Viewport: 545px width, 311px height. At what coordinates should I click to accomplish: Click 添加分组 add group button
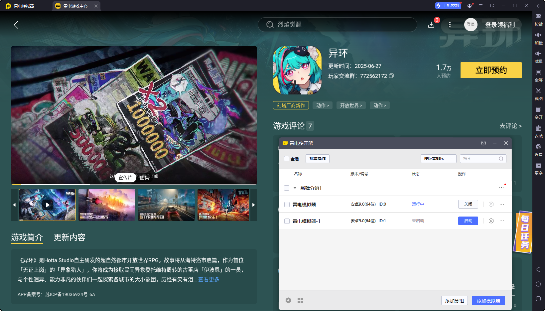click(455, 300)
